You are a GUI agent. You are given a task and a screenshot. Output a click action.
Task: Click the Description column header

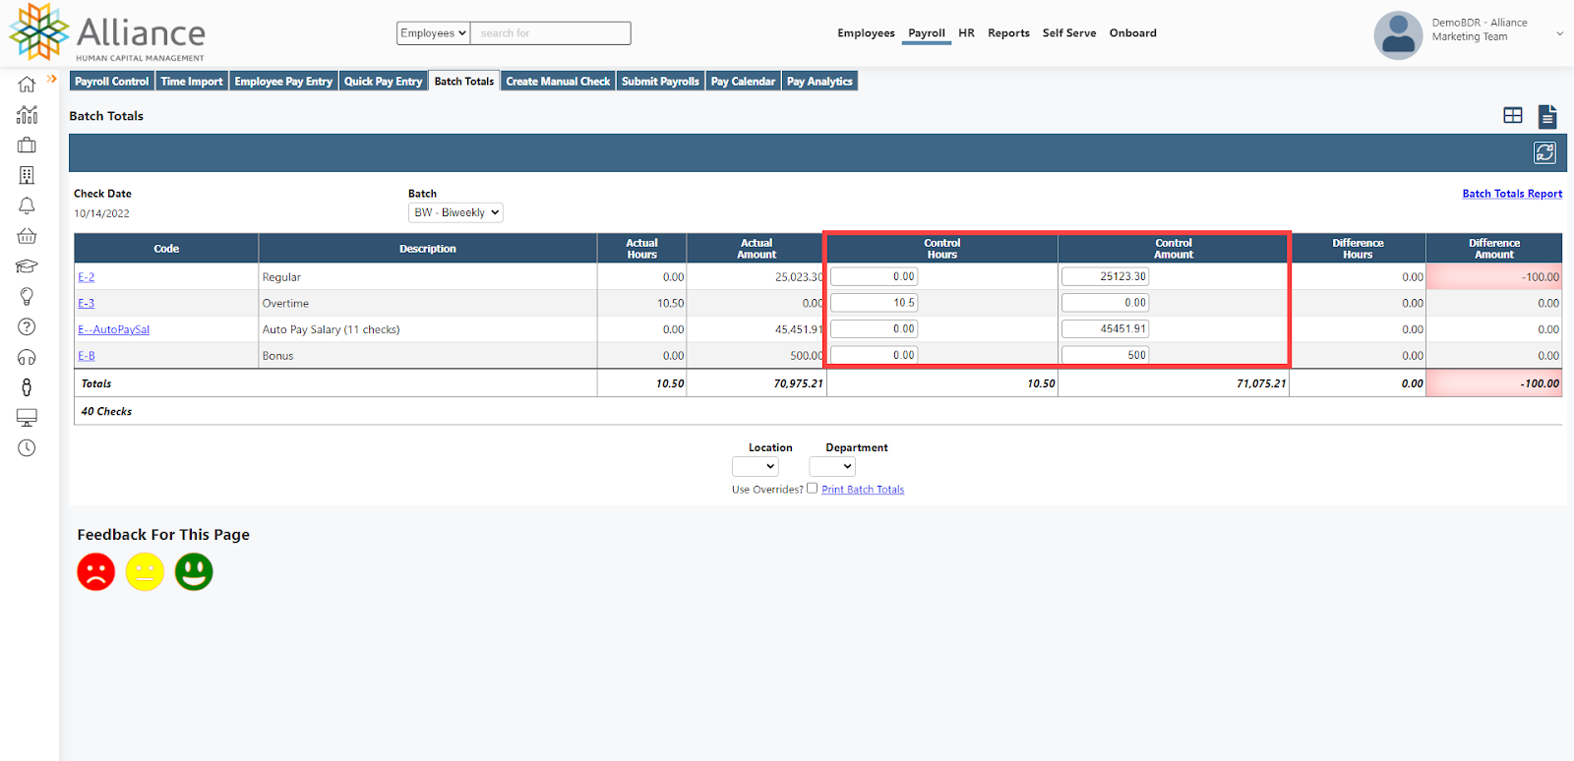tap(428, 249)
